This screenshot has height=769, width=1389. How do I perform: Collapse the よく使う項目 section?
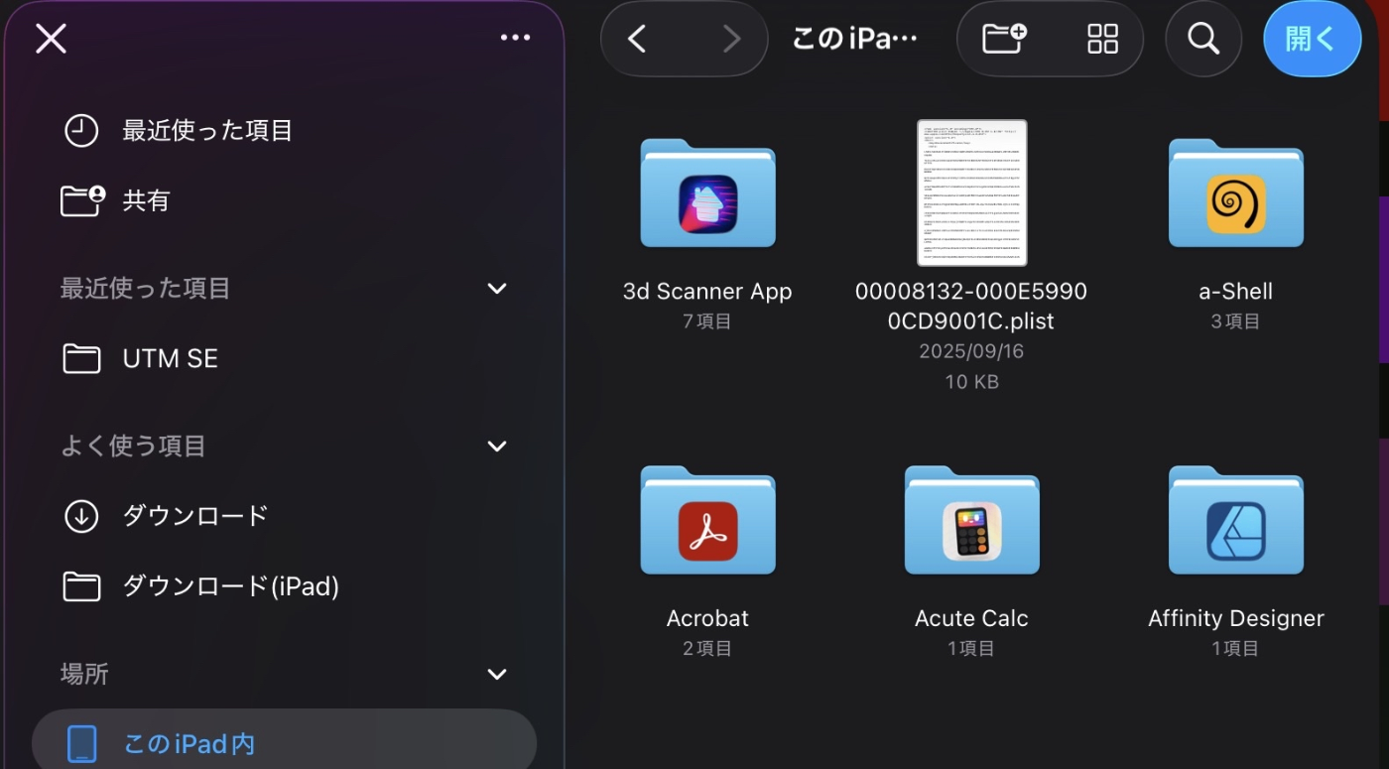click(x=497, y=447)
